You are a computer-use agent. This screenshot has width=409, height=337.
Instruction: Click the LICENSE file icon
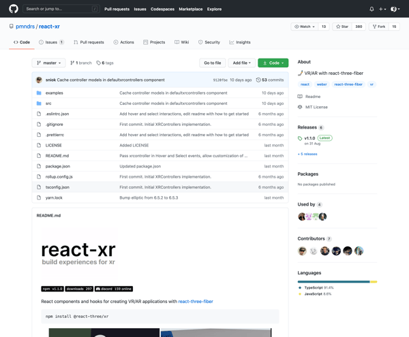39,145
